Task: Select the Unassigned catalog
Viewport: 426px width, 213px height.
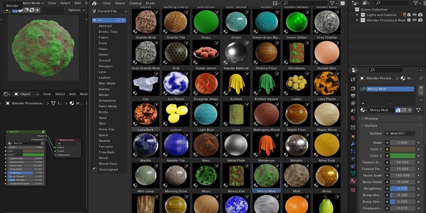Action: [x=109, y=169]
